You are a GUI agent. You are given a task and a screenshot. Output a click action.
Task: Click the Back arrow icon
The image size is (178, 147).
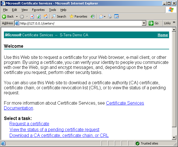(4, 17)
